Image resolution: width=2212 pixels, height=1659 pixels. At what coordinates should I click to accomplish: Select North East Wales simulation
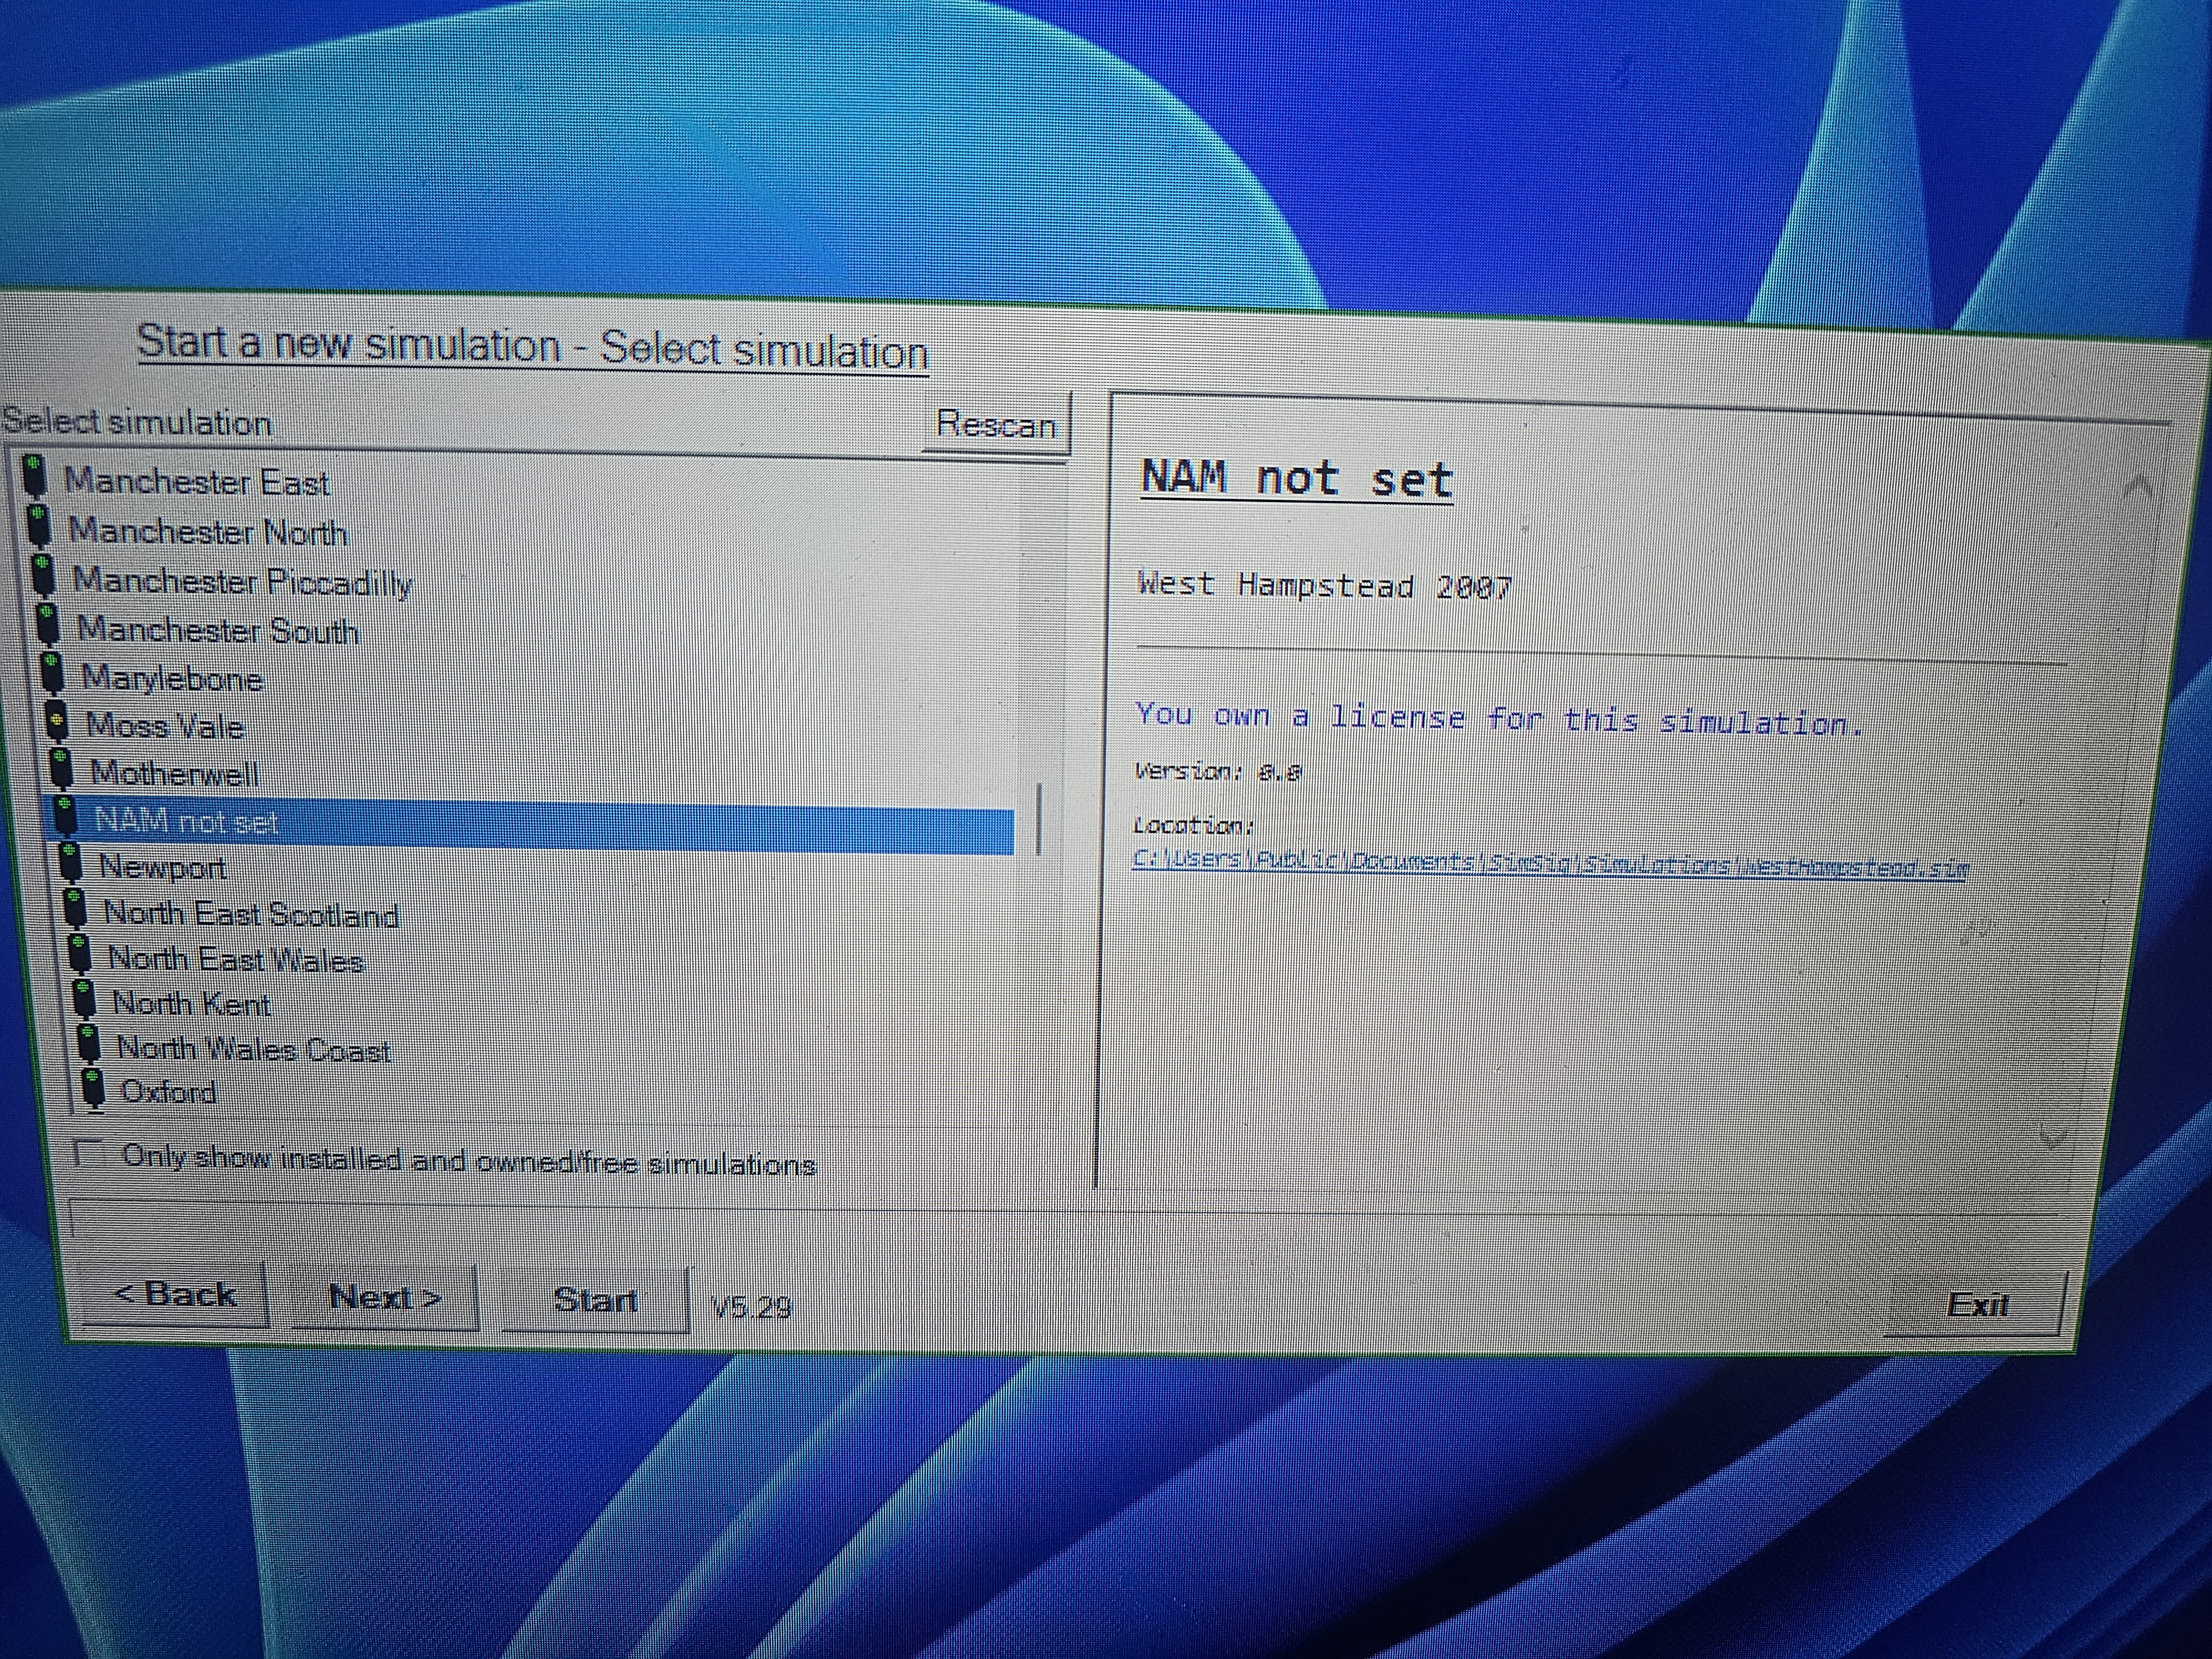(236, 959)
